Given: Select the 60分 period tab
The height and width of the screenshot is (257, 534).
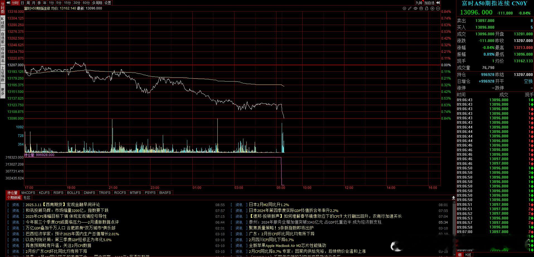Looking at the screenshot, I should coord(86,3).
